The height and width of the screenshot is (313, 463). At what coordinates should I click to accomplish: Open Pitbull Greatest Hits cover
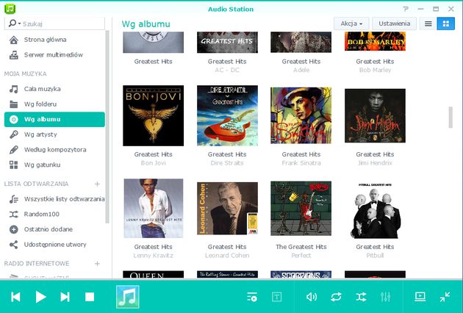click(375, 210)
